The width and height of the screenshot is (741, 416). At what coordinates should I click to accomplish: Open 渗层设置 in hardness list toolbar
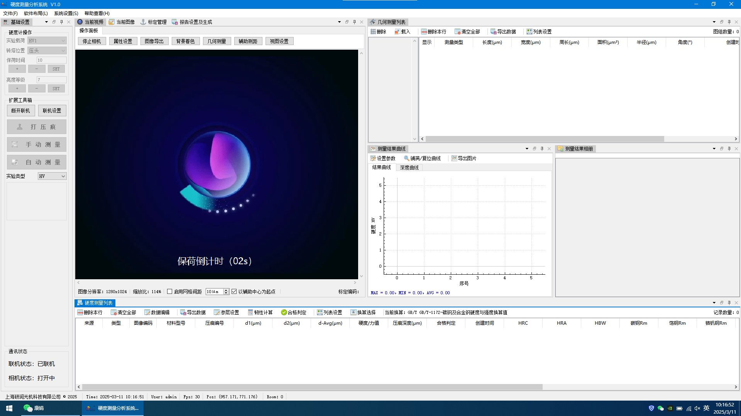227,312
